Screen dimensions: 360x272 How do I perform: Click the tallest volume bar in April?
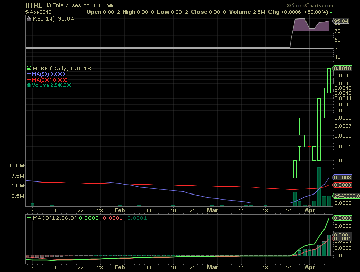pos(319,187)
